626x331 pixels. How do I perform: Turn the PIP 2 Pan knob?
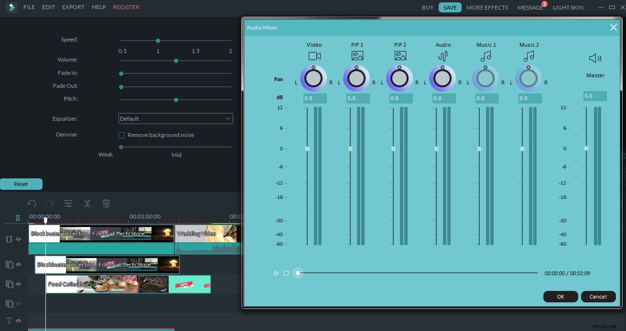[x=400, y=78]
